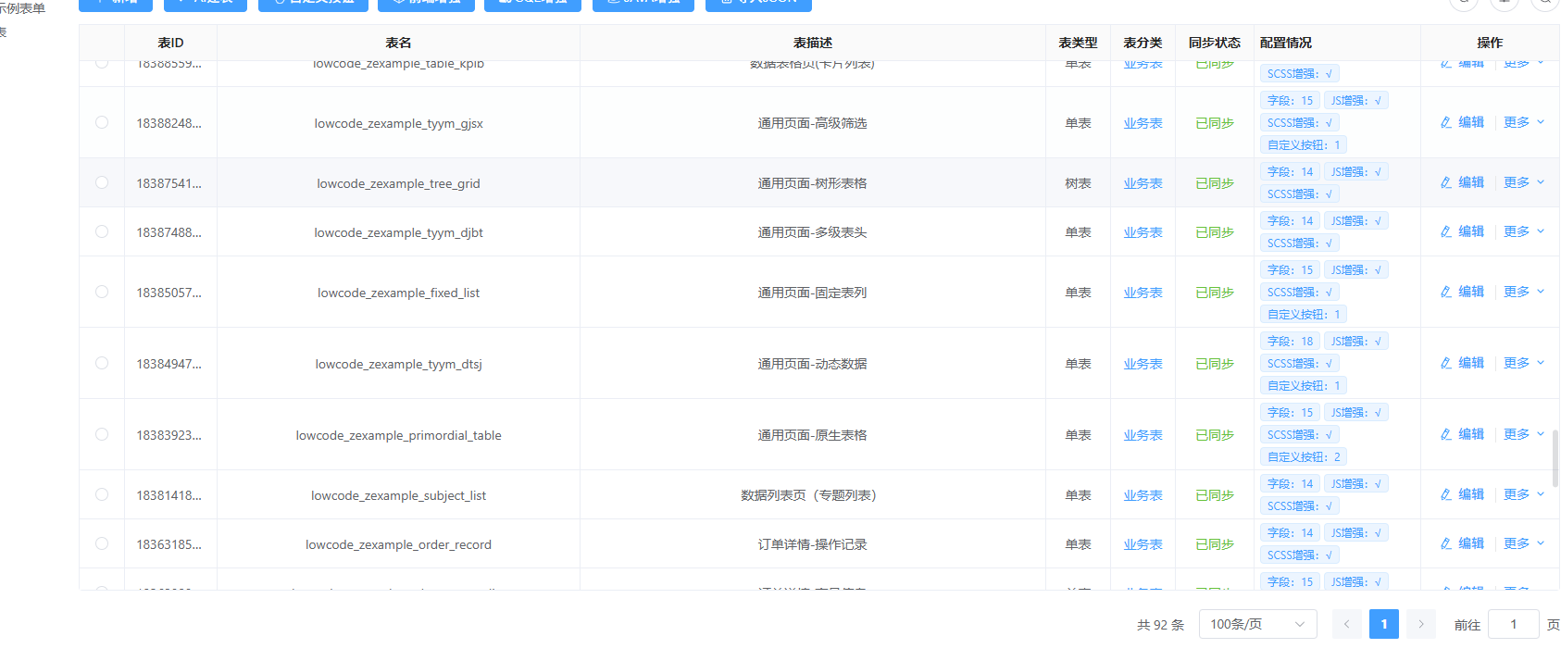
Task: Click page number 1 button
Action: click(1383, 624)
